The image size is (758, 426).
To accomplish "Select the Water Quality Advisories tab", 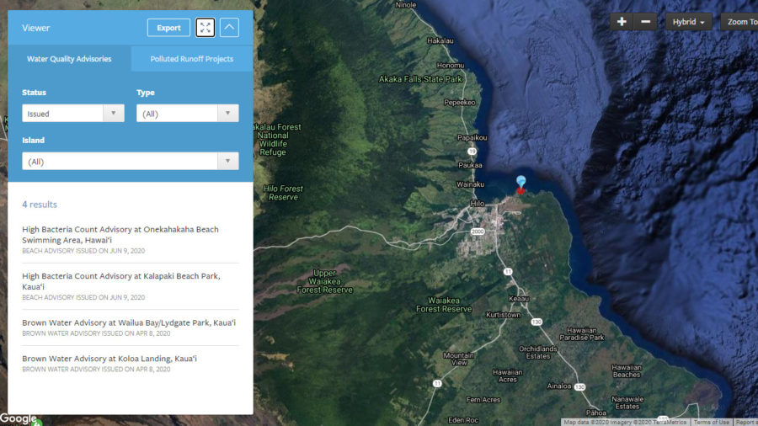I will pyautogui.click(x=69, y=59).
